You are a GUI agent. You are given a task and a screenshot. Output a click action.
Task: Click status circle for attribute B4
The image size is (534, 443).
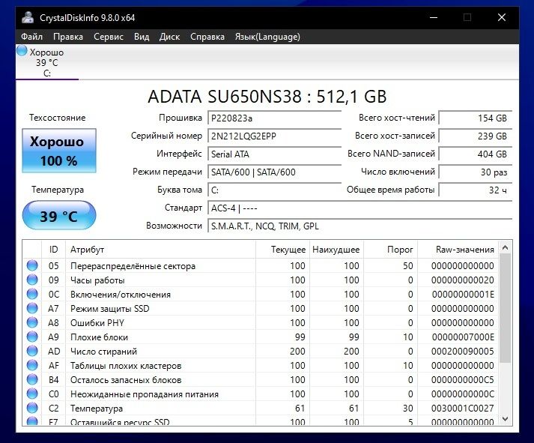pos(32,379)
